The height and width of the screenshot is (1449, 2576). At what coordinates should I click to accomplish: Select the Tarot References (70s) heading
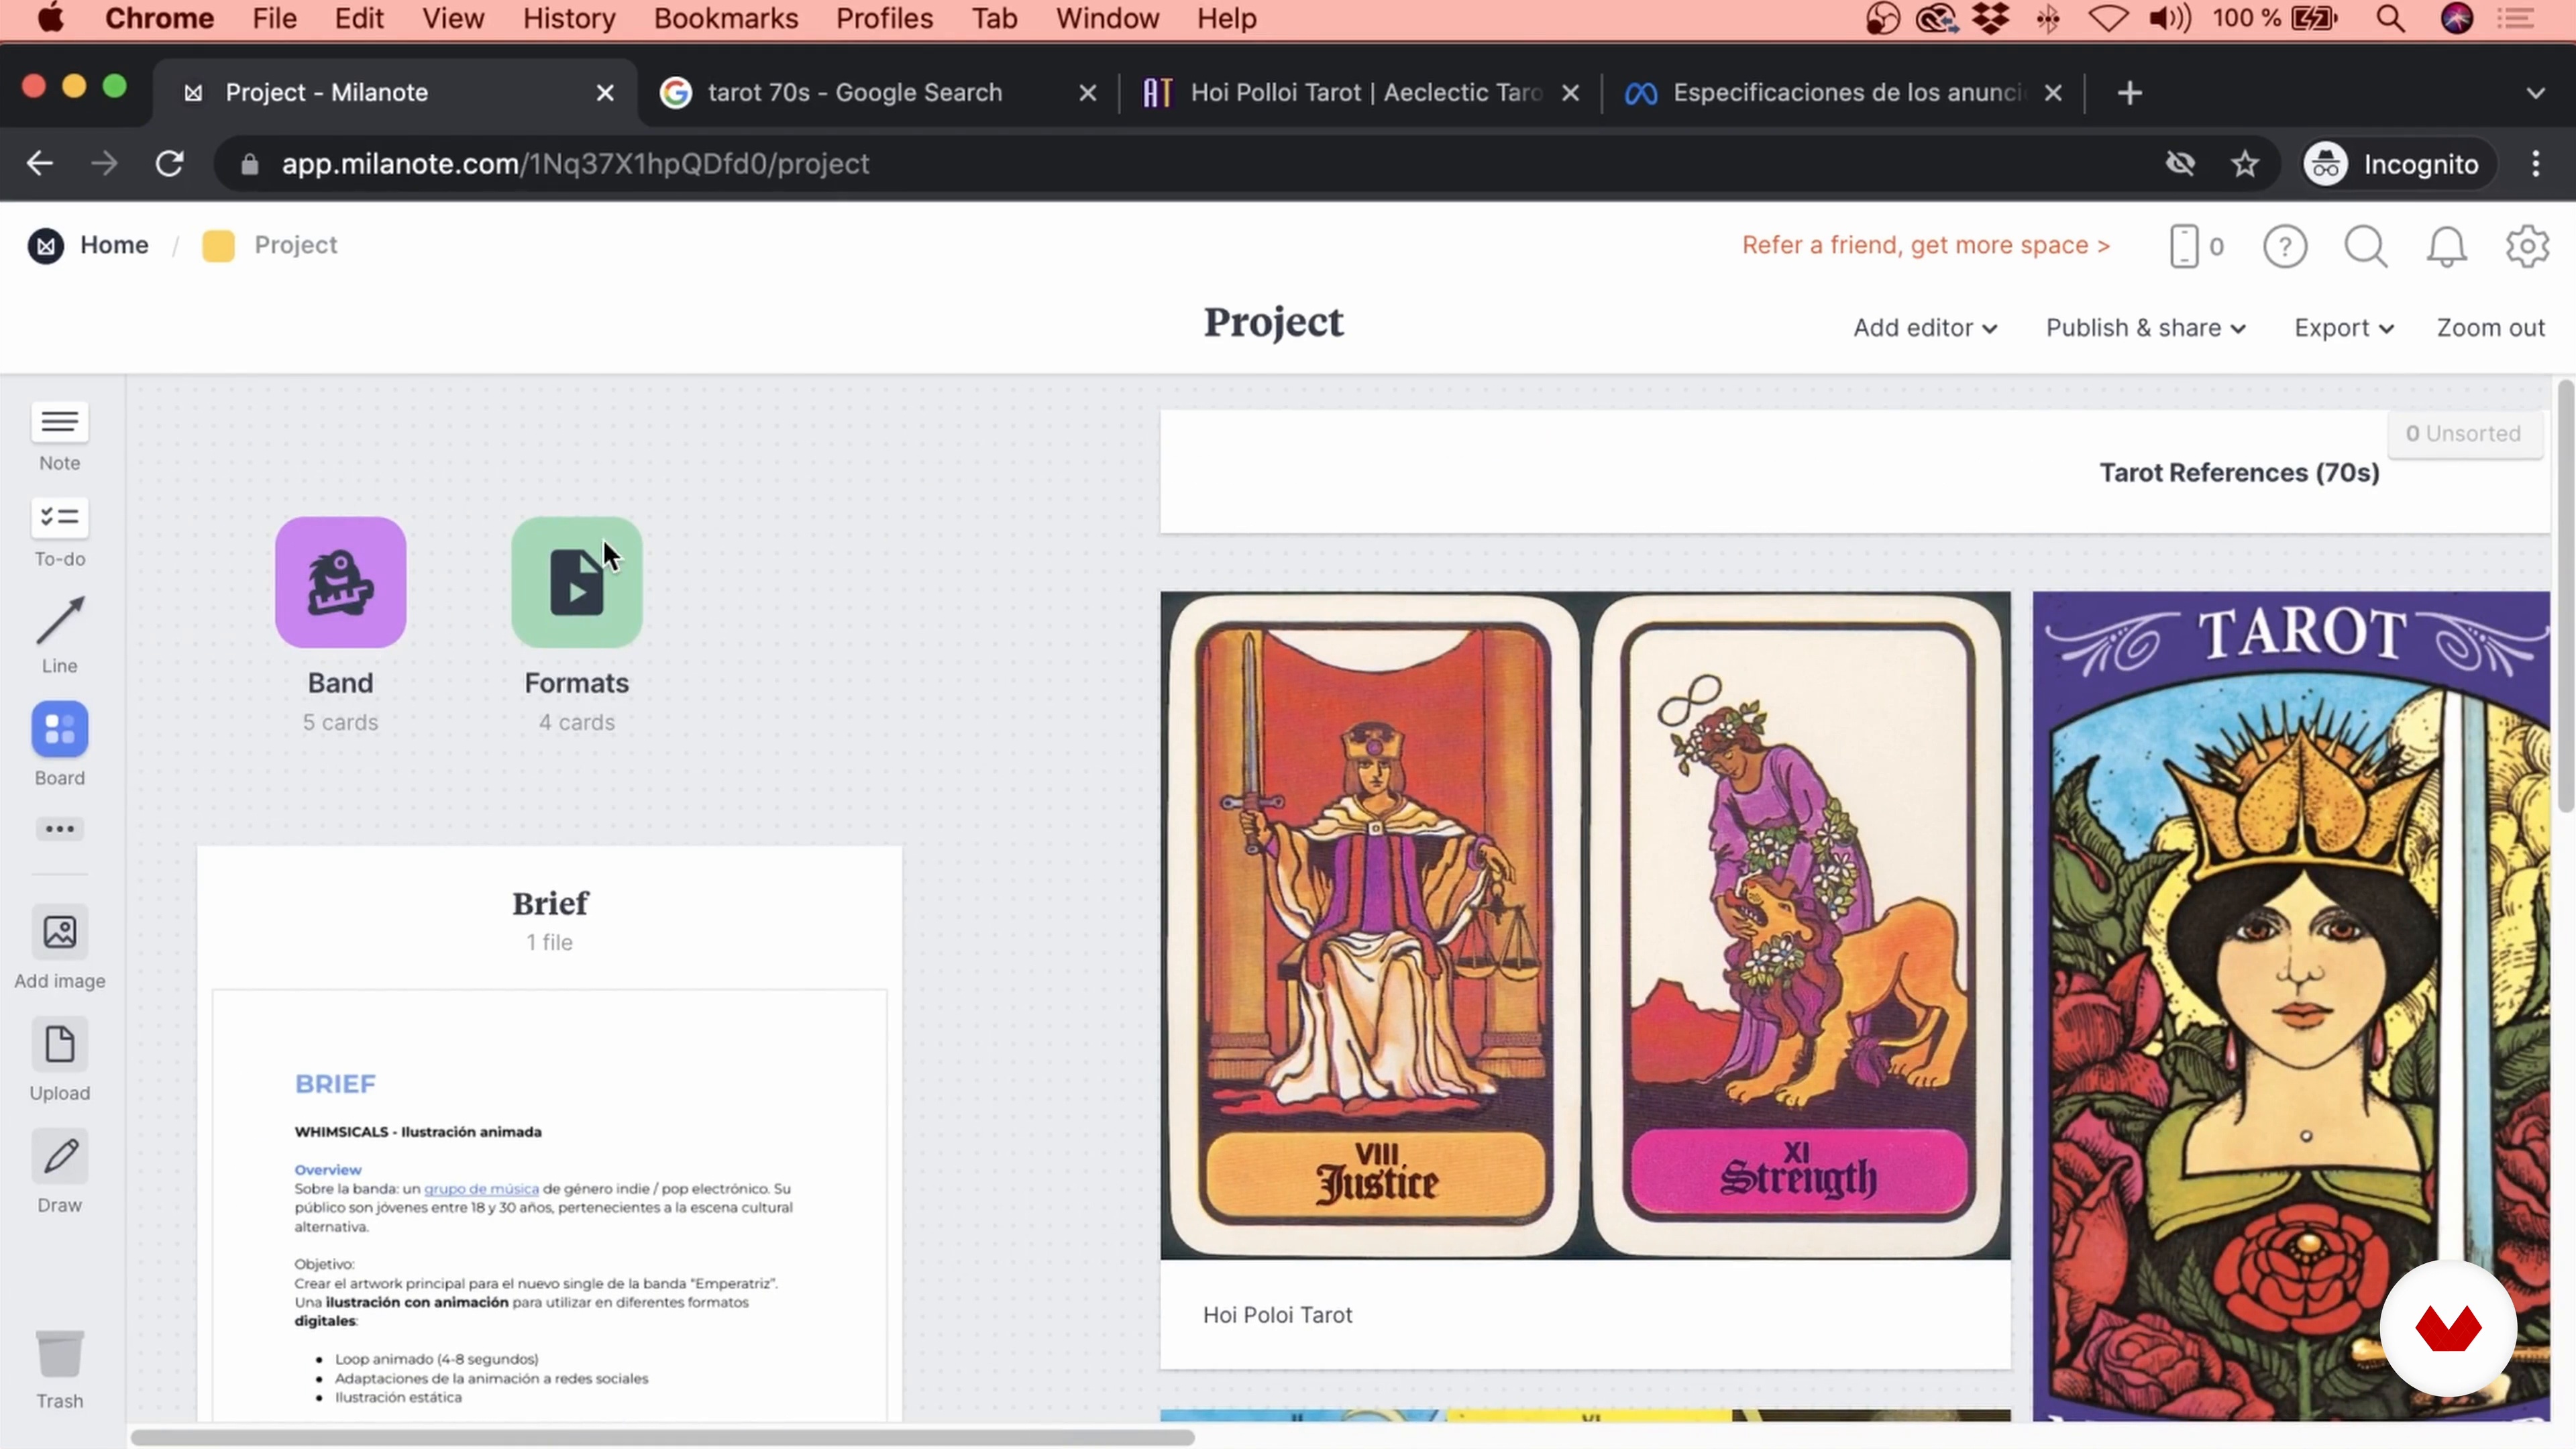point(2239,472)
